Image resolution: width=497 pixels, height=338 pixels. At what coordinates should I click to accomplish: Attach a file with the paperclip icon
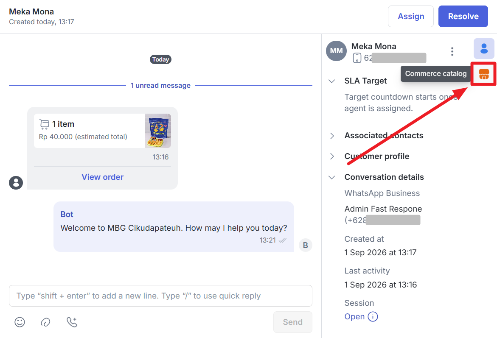[46, 322]
